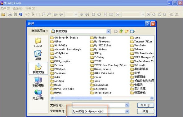Select the Movie DVD Copy folder

click(62, 89)
